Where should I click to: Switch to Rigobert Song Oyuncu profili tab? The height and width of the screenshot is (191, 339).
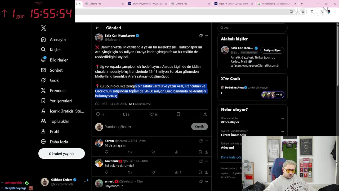point(233,4)
